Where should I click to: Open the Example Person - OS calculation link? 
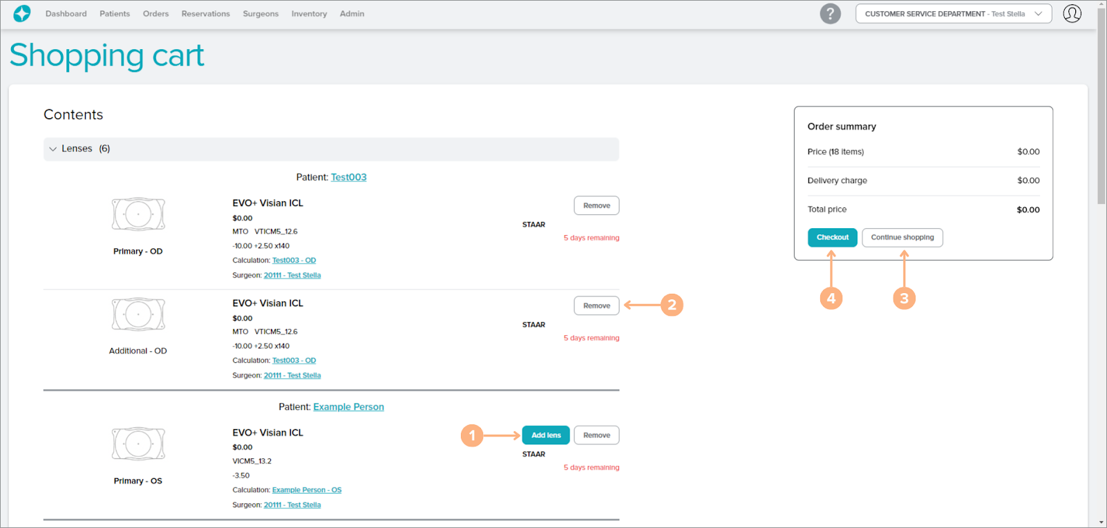tap(306, 490)
